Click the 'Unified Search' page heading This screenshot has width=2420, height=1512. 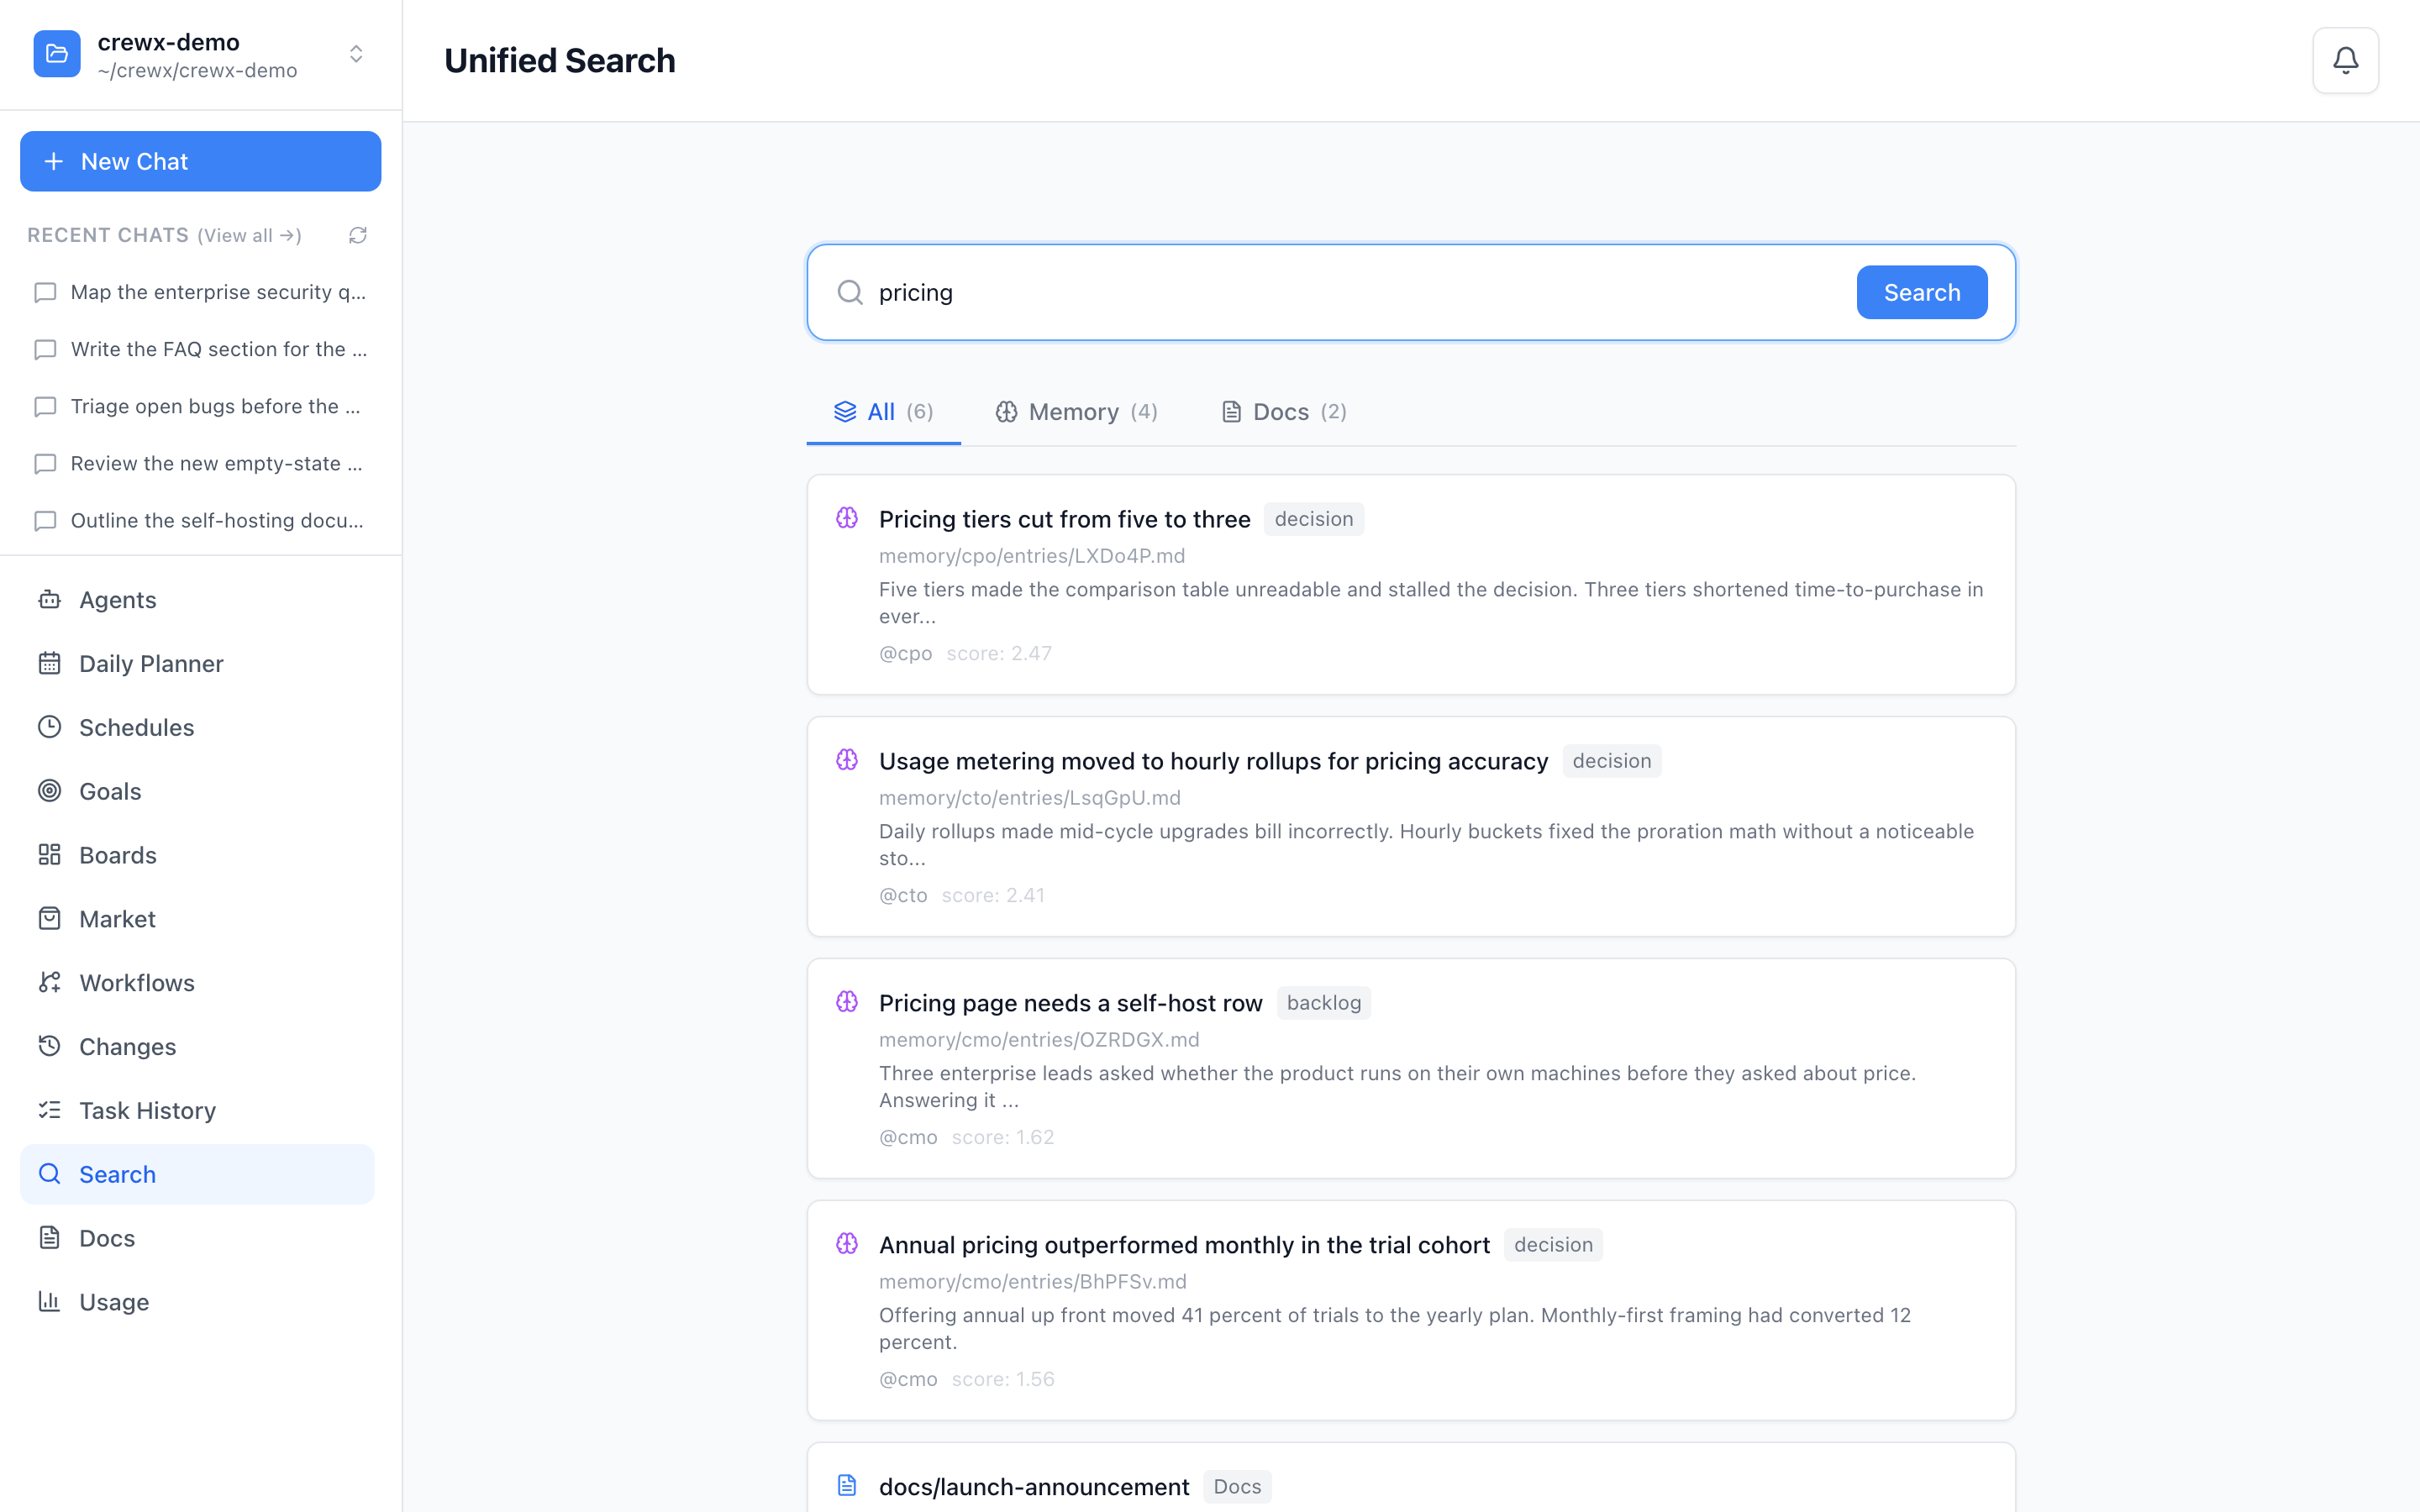pyautogui.click(x=560, y=61)
